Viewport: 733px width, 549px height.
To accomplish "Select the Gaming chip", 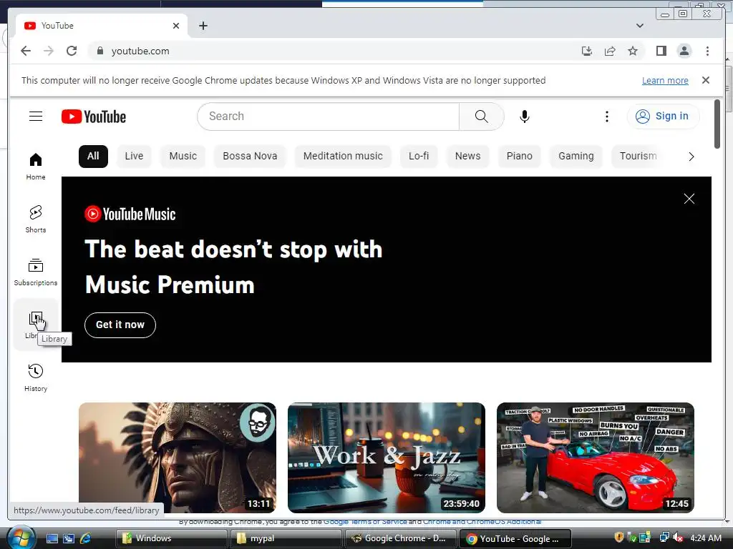I will coord(576,156).
